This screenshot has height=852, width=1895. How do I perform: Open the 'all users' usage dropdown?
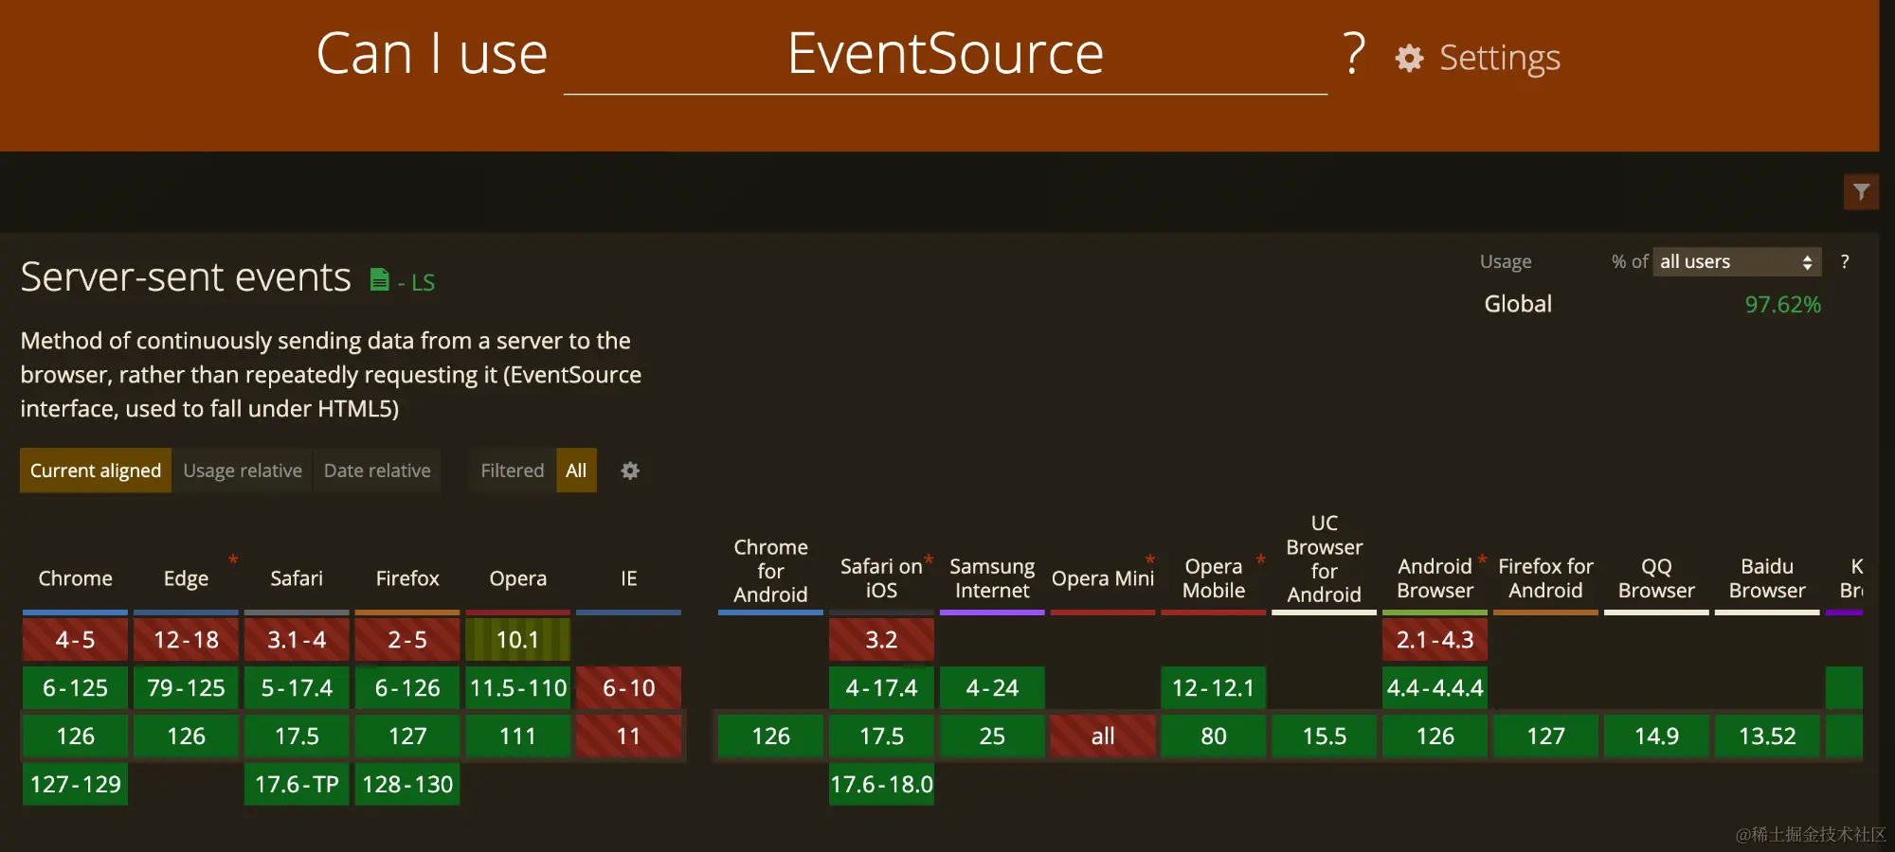(1737, 261)
